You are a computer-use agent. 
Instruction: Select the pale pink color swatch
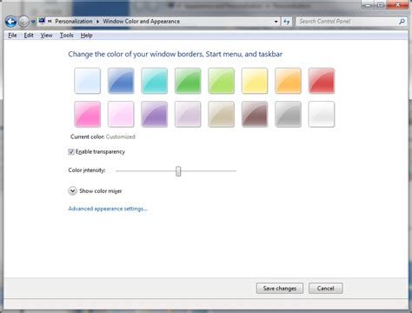click(x=121, y=114)
